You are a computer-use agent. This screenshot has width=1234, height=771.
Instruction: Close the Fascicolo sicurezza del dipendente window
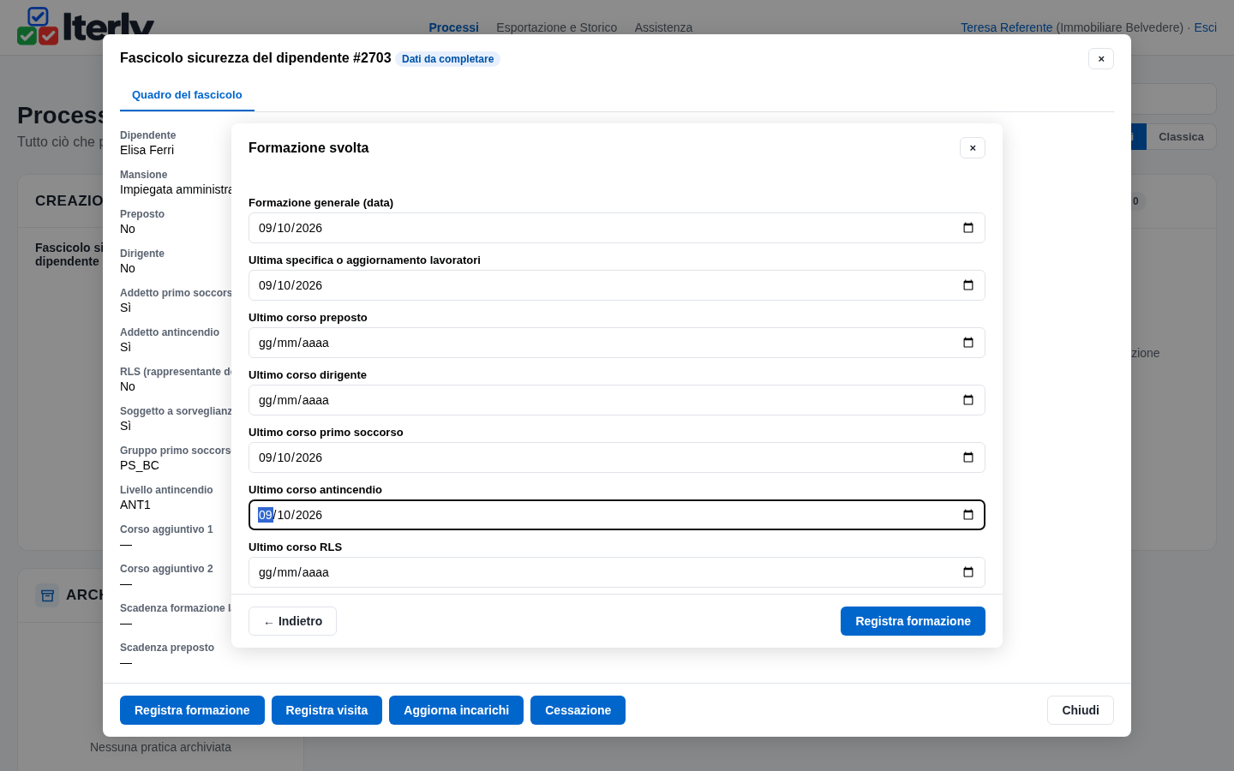pos(1101,58)
